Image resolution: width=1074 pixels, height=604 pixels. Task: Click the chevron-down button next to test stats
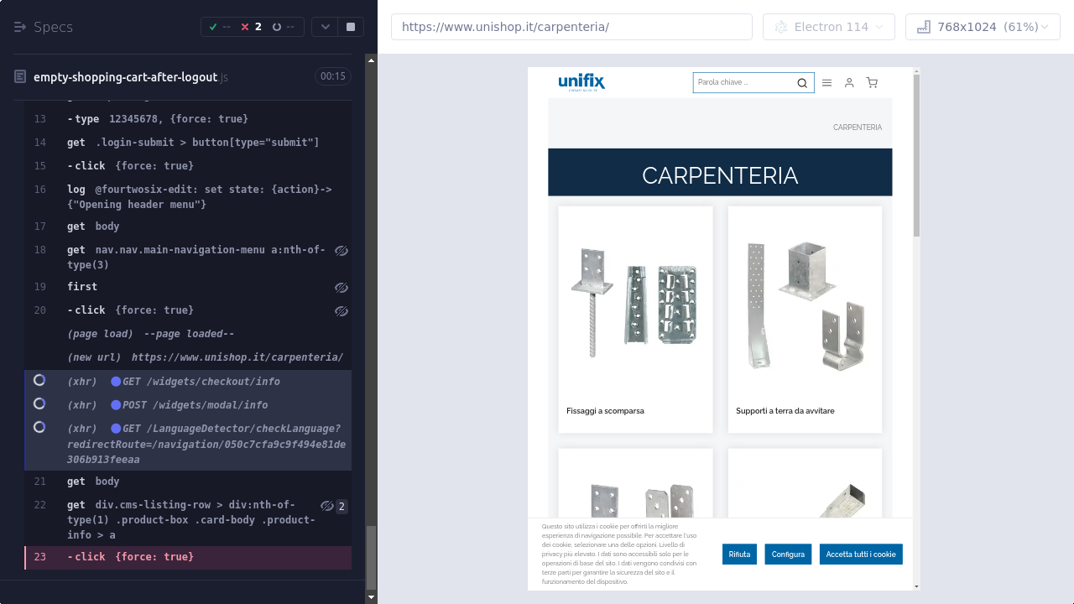coord(325,27)
